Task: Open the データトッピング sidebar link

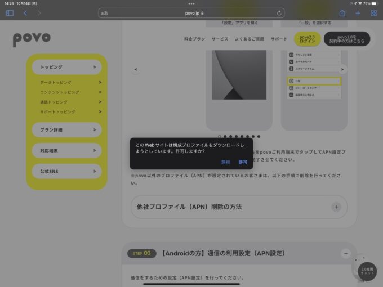Action: [x=70, y=83]
